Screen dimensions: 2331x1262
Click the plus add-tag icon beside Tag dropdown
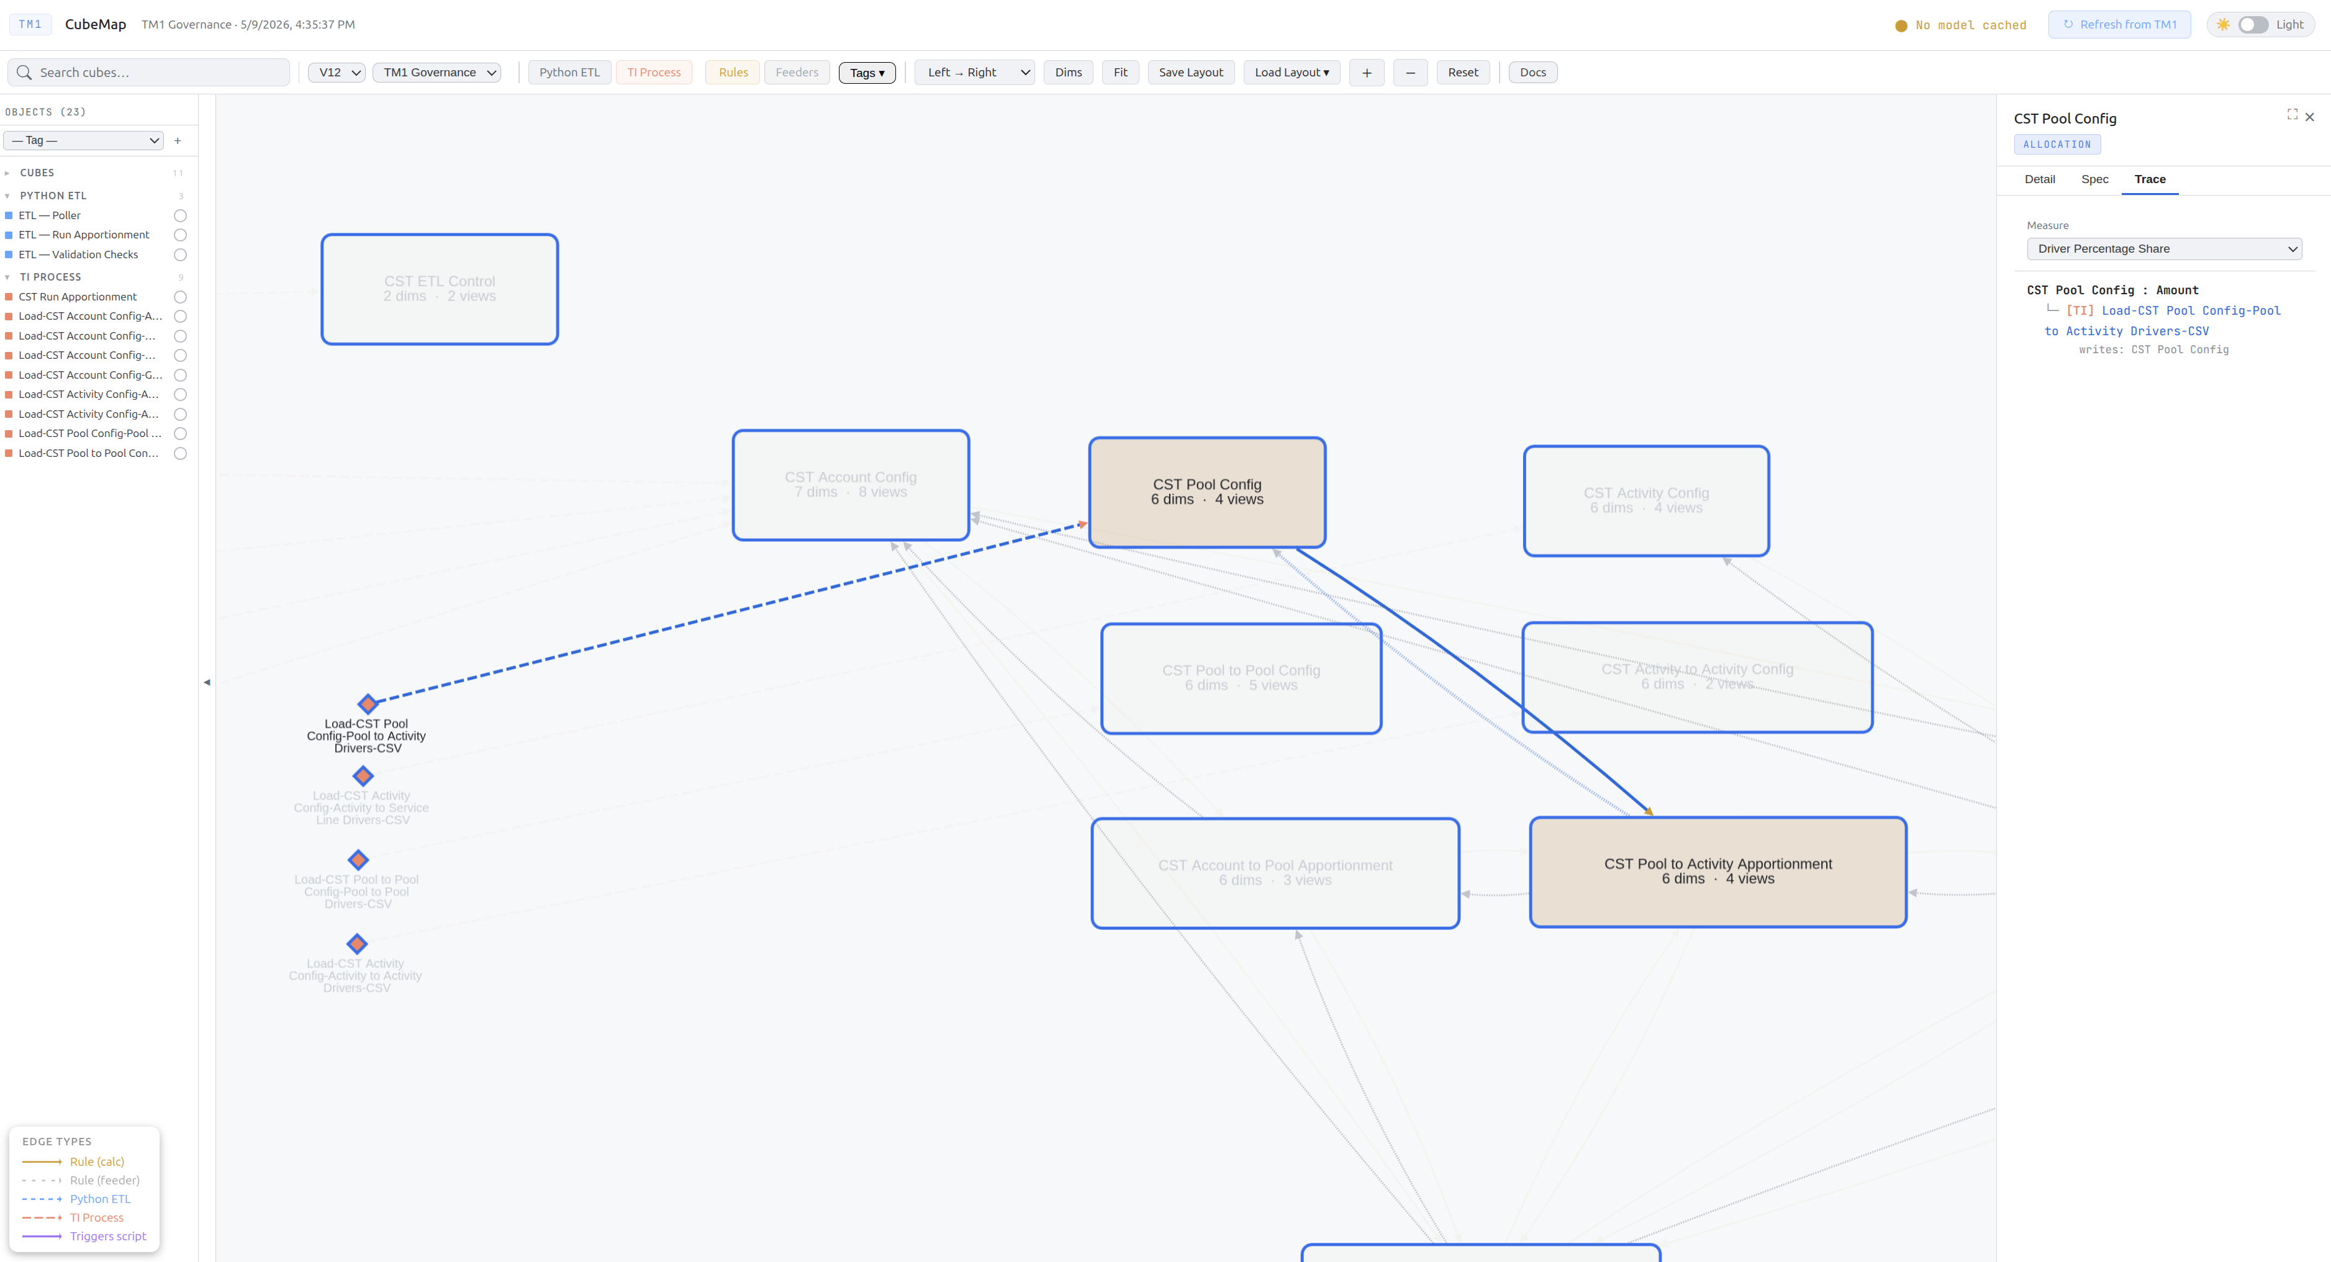pyautogui.click(x=178, y=140)
